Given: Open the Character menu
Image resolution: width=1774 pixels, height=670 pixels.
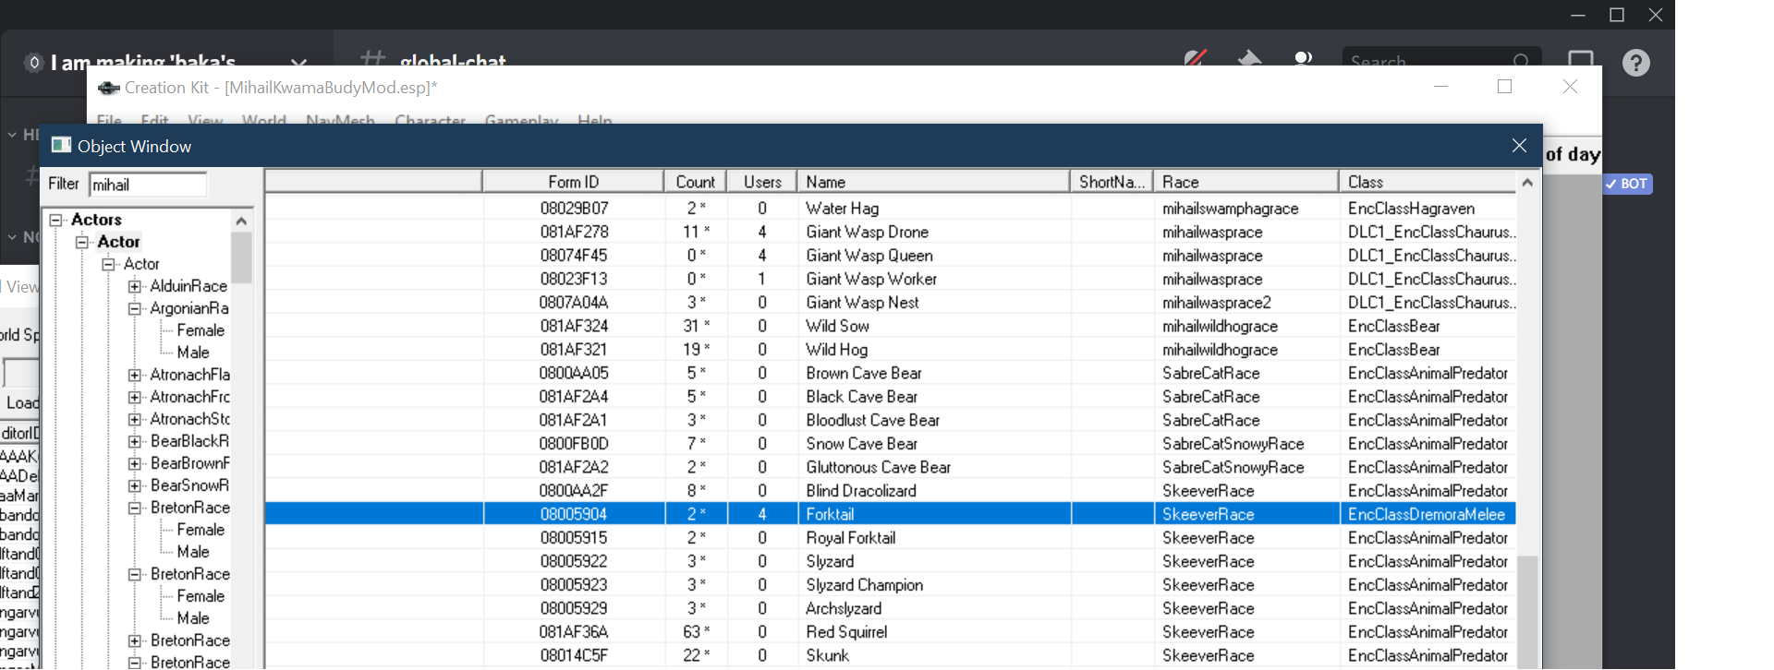Looking at the screenshot, I should (430, 120).
